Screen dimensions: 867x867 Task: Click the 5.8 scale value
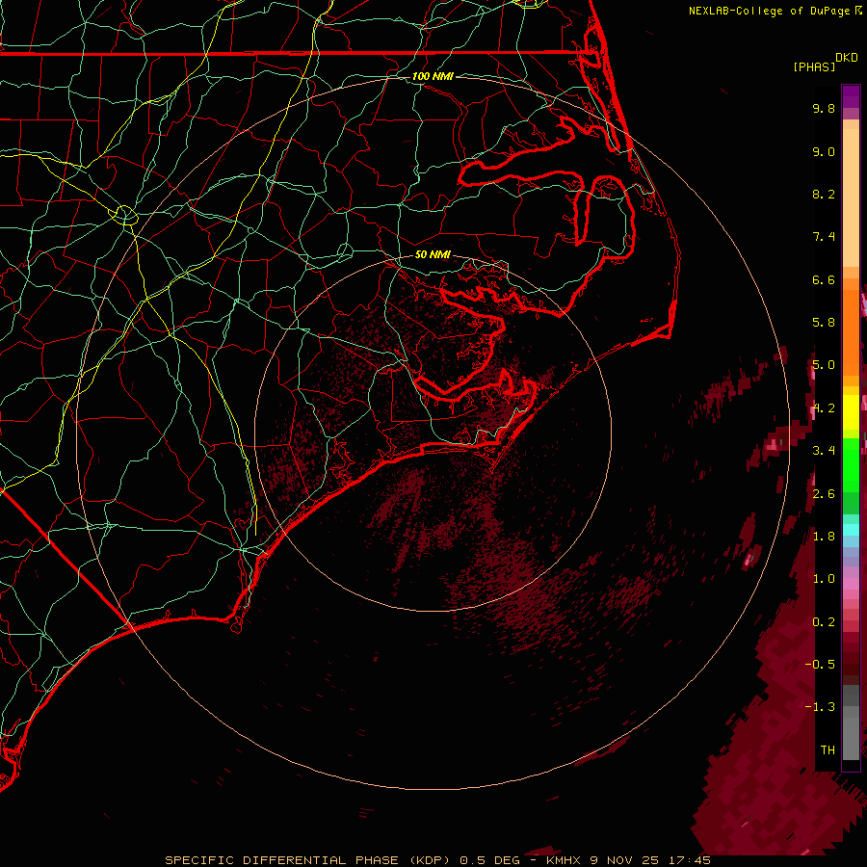coord(824,323)
